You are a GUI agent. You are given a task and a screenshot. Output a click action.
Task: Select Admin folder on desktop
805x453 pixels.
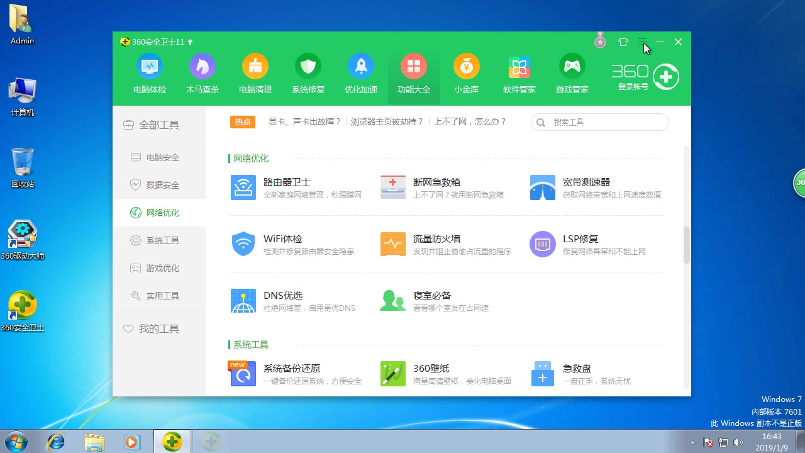(22, 26)
